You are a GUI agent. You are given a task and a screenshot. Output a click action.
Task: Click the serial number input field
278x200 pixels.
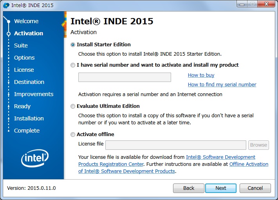tap(125, 77)
